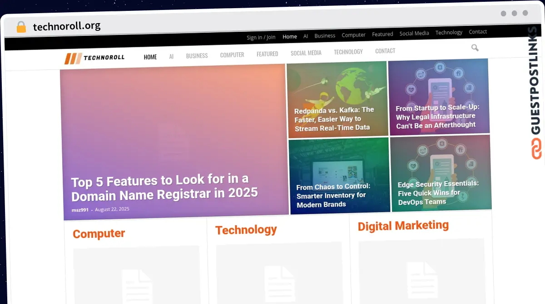Select TECHNOLOGY in main navigation
Viewport: 545px width, 304px height.
348,52
